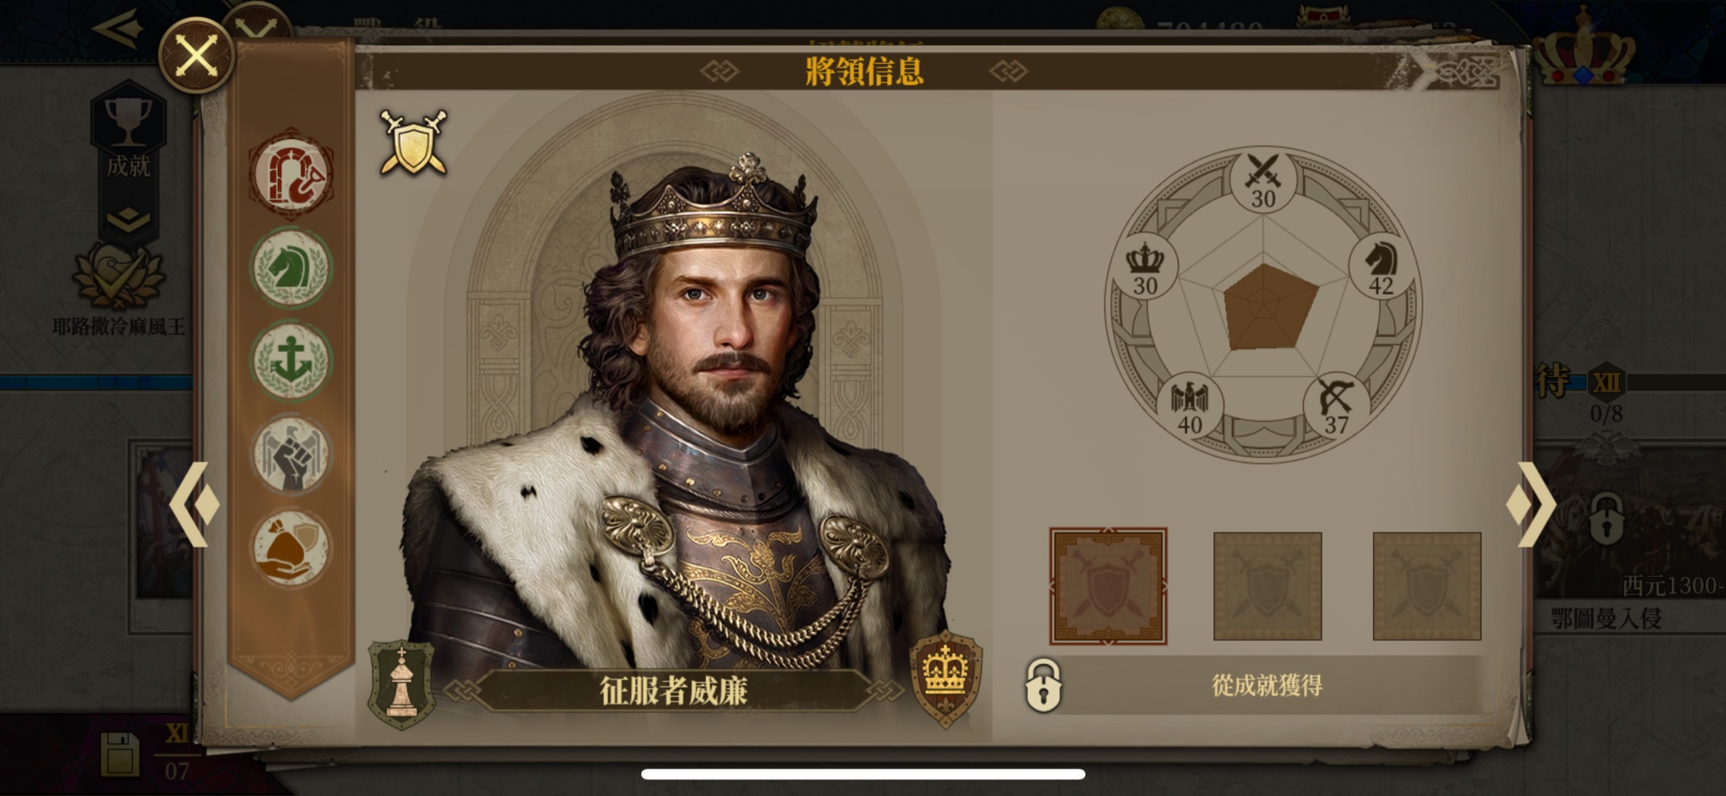Viewport: 1726px width, 796px height.
Task: Select the third empty equipment slot
Action: [1427, 586]
